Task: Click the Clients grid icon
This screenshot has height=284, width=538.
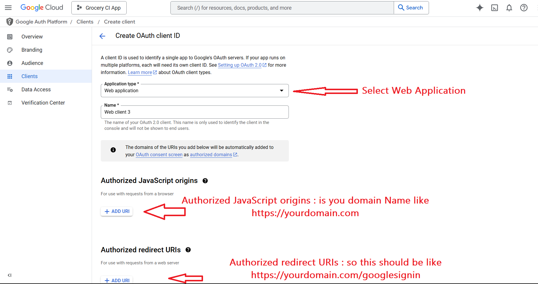Action: pos(10,76)
